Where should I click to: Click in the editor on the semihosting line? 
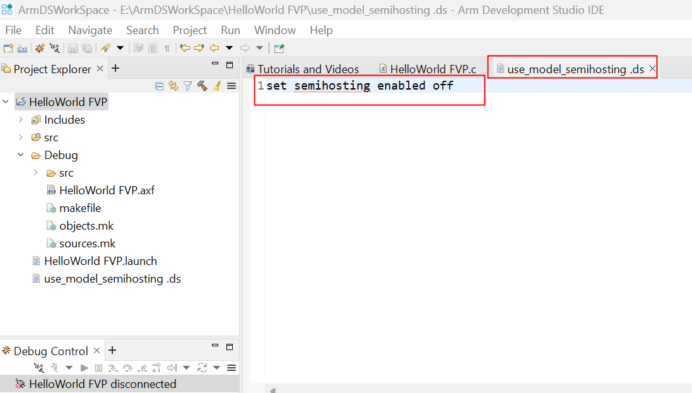click(360, 86)
